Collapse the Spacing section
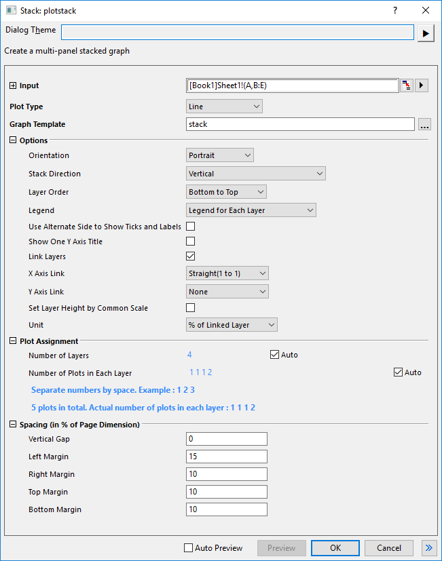The height and width of the screenshot is (561, 442). tap(13, 425)
